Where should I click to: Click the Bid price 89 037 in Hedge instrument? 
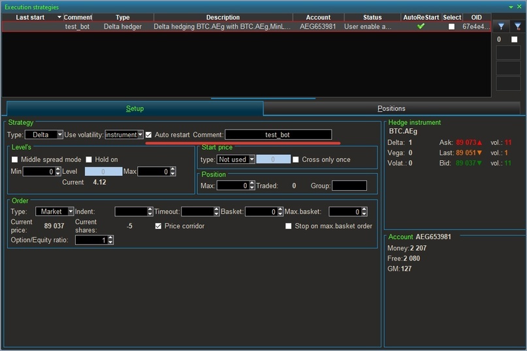pos(466,163)
